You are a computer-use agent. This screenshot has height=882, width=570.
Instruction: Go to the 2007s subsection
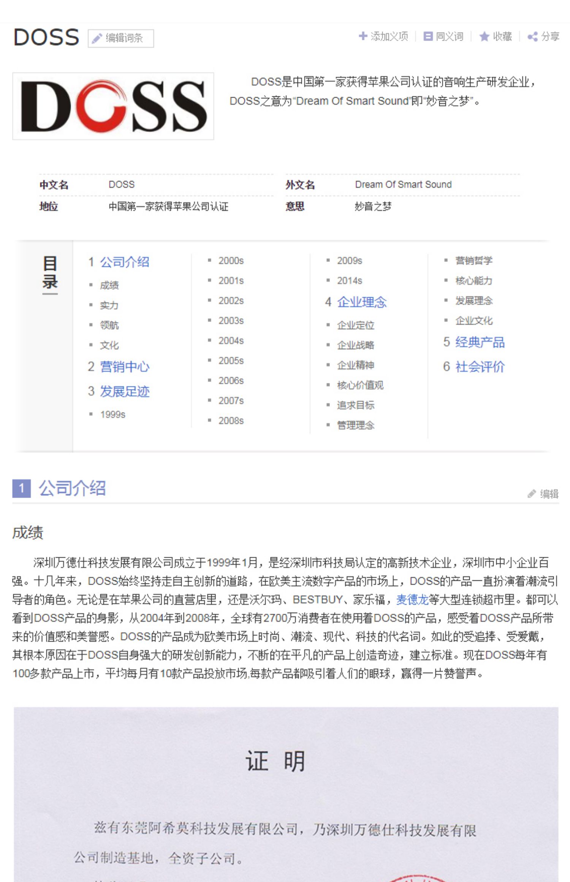231,400
